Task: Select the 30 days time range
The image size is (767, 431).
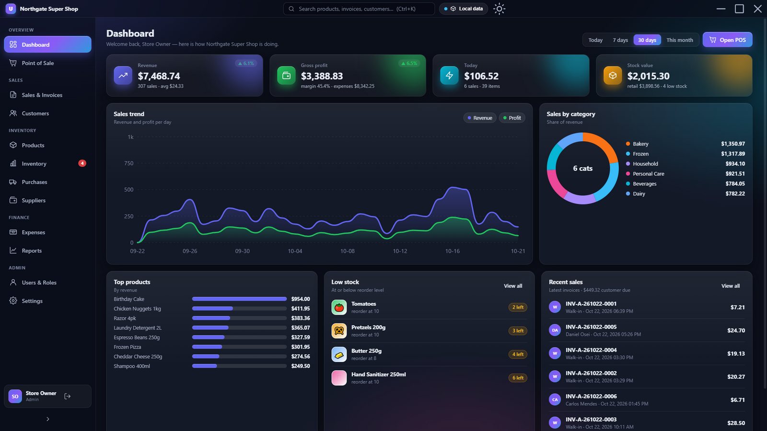Action: click(x=647, y=40)
